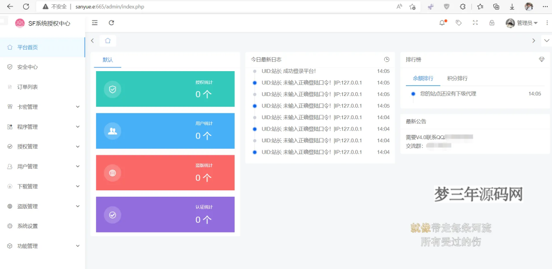552x269 pixels.
Task: Switch to the 余额排行 tab
Action: (x=423, y=79)
